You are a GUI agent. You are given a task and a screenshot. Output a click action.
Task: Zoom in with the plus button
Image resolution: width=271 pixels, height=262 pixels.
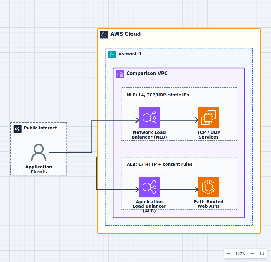(x=252, y=253)
